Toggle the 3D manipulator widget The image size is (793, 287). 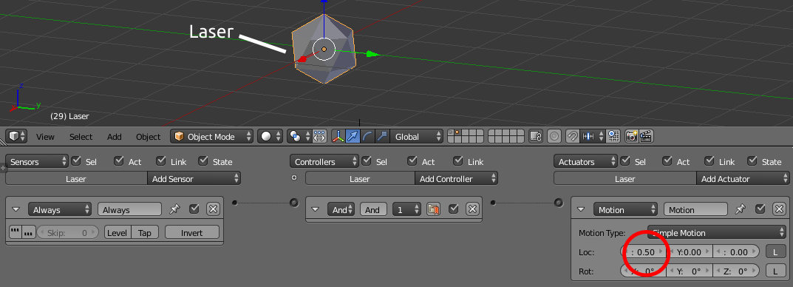338,137
